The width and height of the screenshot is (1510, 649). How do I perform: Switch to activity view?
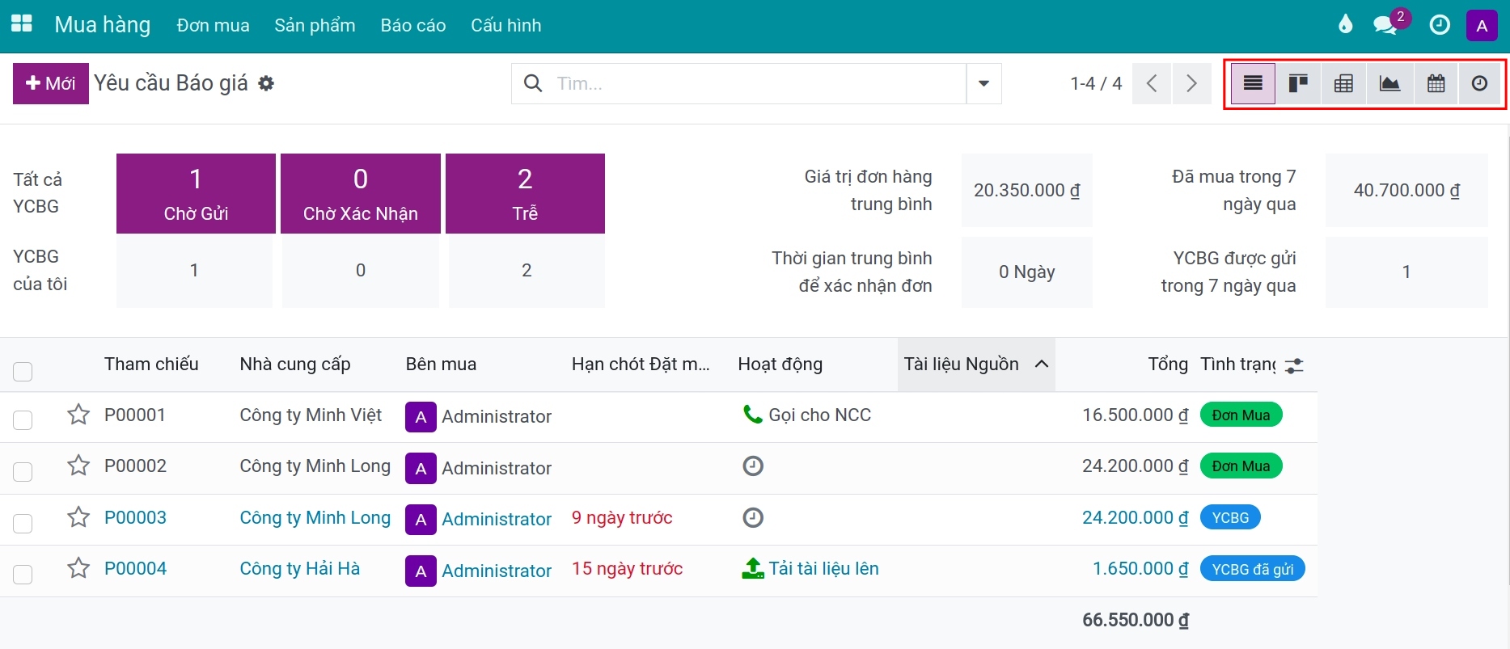tap(1479, 83)
